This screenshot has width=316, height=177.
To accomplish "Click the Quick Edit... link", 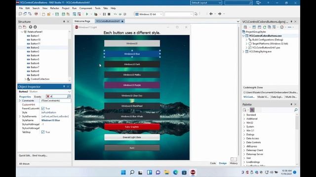I will [25, 155].
